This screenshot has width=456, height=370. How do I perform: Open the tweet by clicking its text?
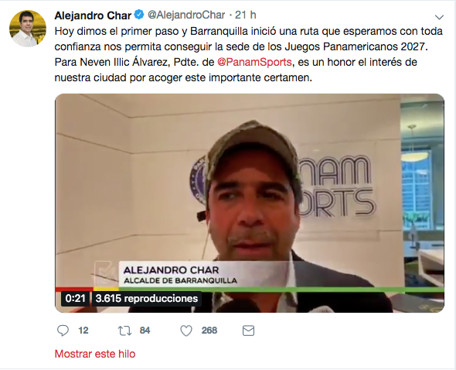tap(249, 54)
